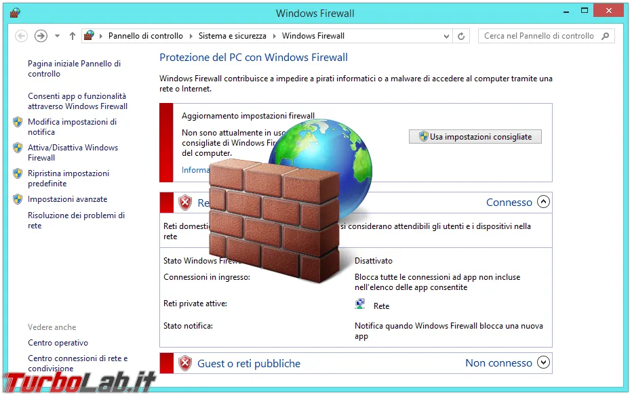
Task: Click Usa impostazioni consigliate button
Action: coord(475,136)
